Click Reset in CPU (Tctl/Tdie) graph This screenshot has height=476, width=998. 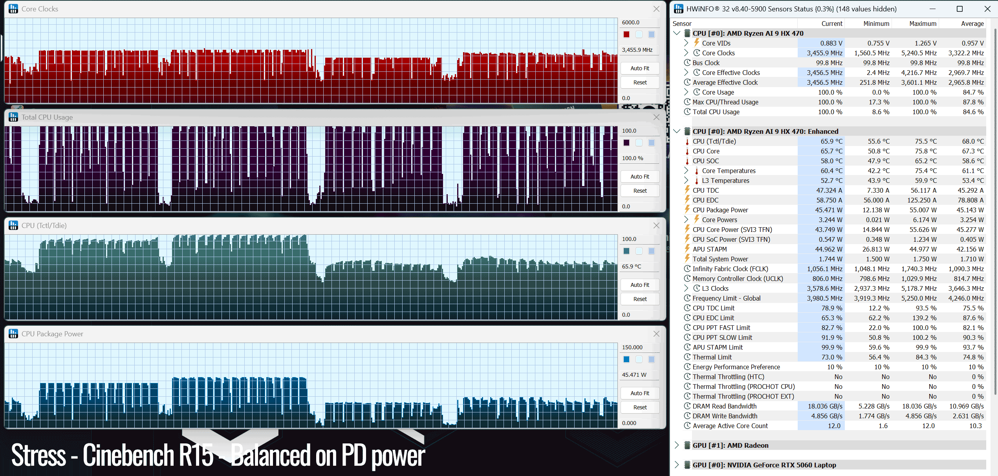tap(640, 299)
